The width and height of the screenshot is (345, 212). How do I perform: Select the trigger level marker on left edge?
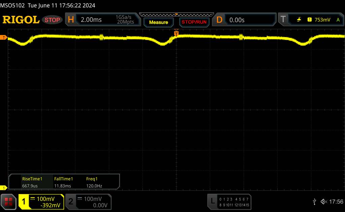tap(3, 38)
